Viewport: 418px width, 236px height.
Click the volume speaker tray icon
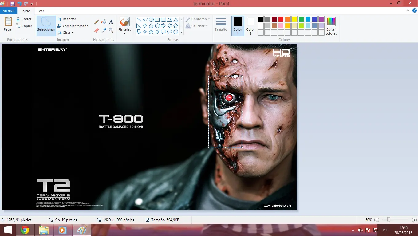point(360,230)
